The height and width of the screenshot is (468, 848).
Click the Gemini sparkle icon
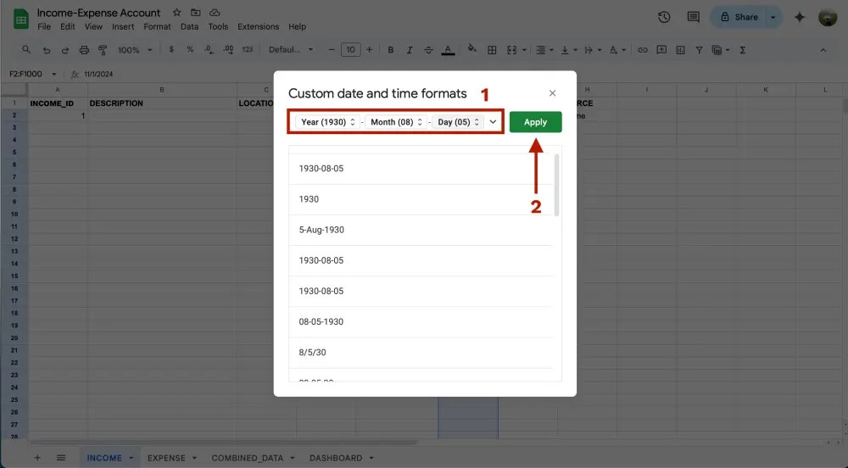[x=799, y=17]
